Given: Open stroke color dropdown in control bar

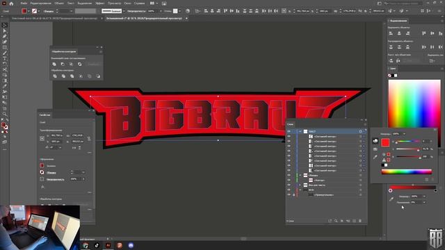Looking at the screenshot, I should click(39, 11).
